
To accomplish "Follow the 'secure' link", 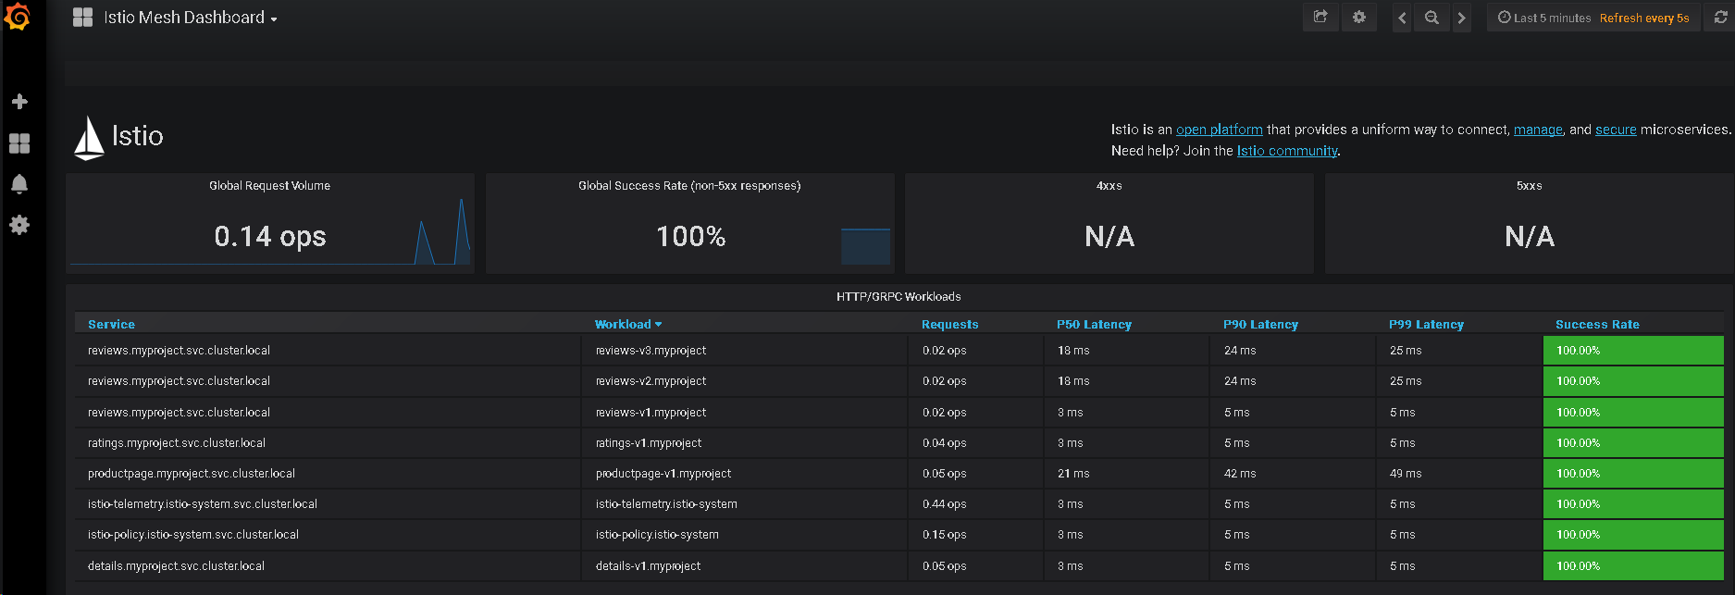I will [1616, 130].
